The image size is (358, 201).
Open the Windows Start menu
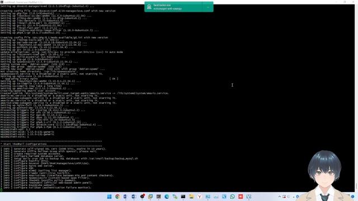(x=109, y=197)
